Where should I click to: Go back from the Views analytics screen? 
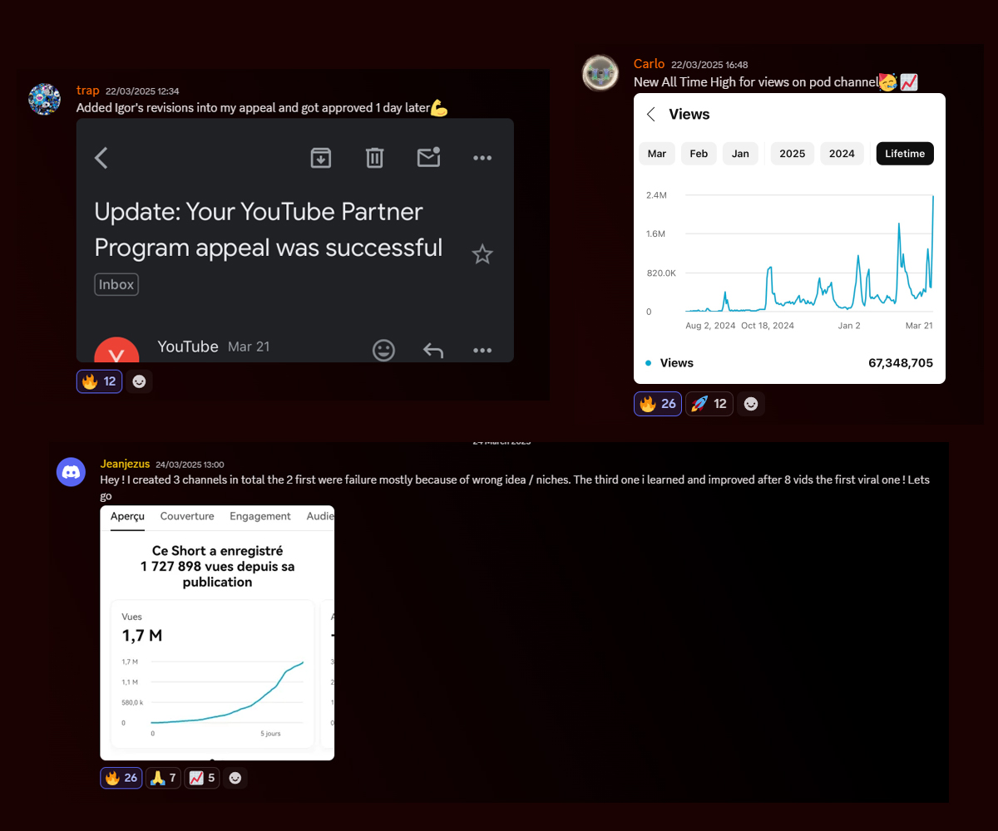point(651,115)
